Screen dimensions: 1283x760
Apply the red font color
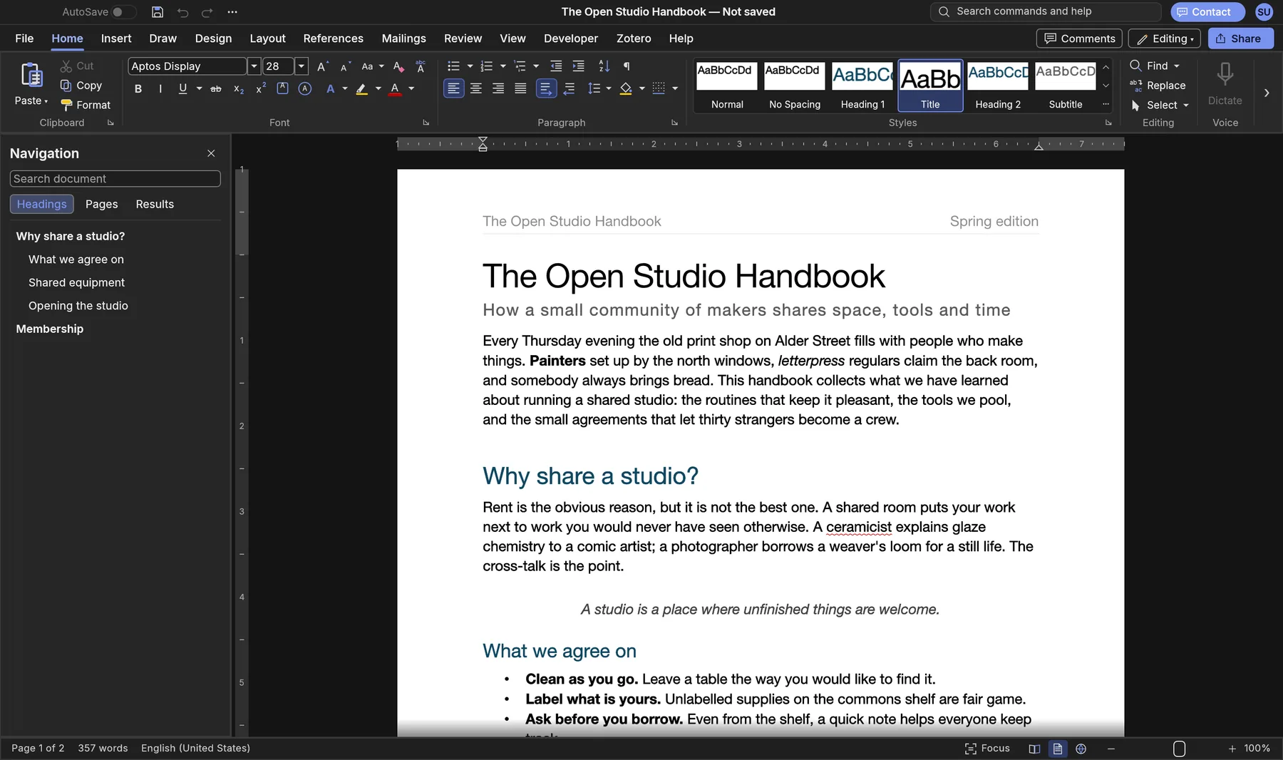(x=395, y=88)
